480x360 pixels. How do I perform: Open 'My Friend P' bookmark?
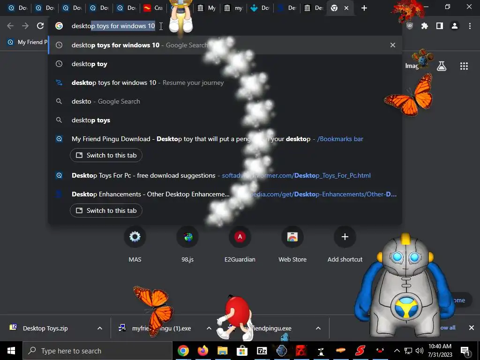point(28,42)
